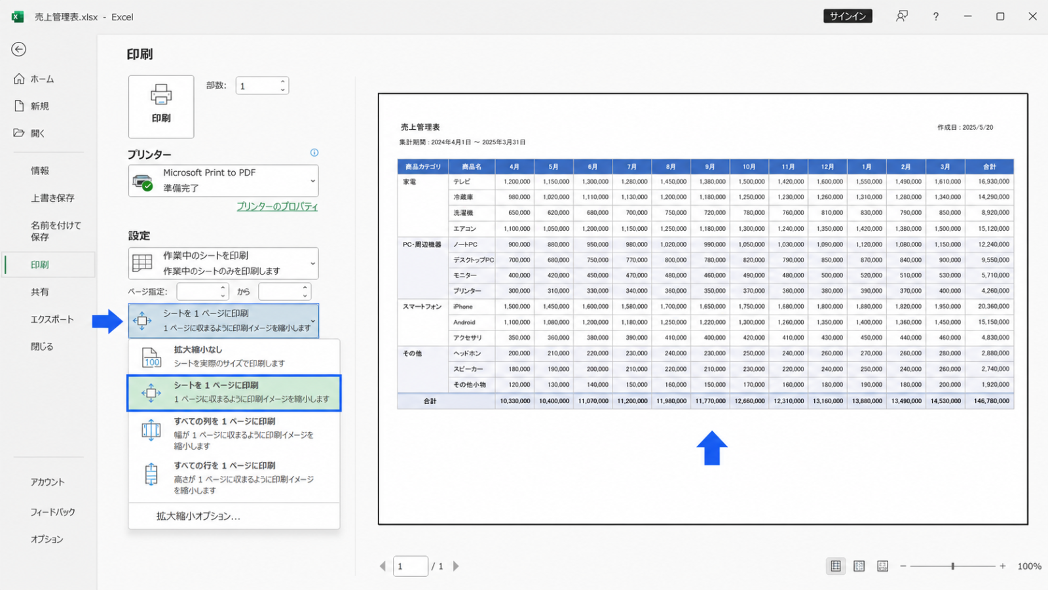Click 閉じる in the sidebar
1048x590 pixels.
(42, 346)
